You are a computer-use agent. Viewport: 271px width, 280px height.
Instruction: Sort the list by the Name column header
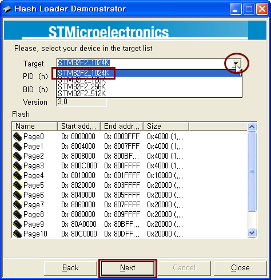point(34,127)
